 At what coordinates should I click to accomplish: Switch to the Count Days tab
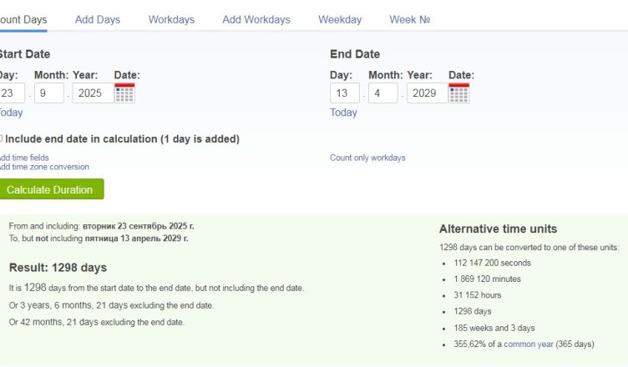point(23,19)
